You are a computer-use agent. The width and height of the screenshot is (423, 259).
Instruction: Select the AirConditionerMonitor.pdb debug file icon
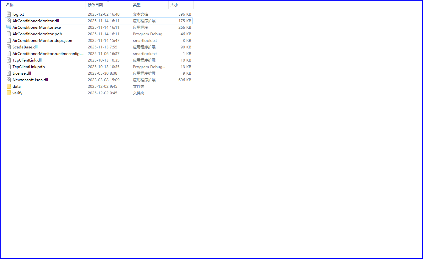click(x=8, y=34)
